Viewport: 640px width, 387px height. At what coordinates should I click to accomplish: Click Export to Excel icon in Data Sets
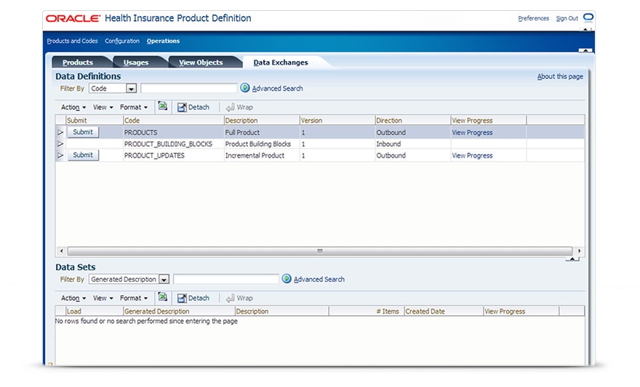click(163, 297)
